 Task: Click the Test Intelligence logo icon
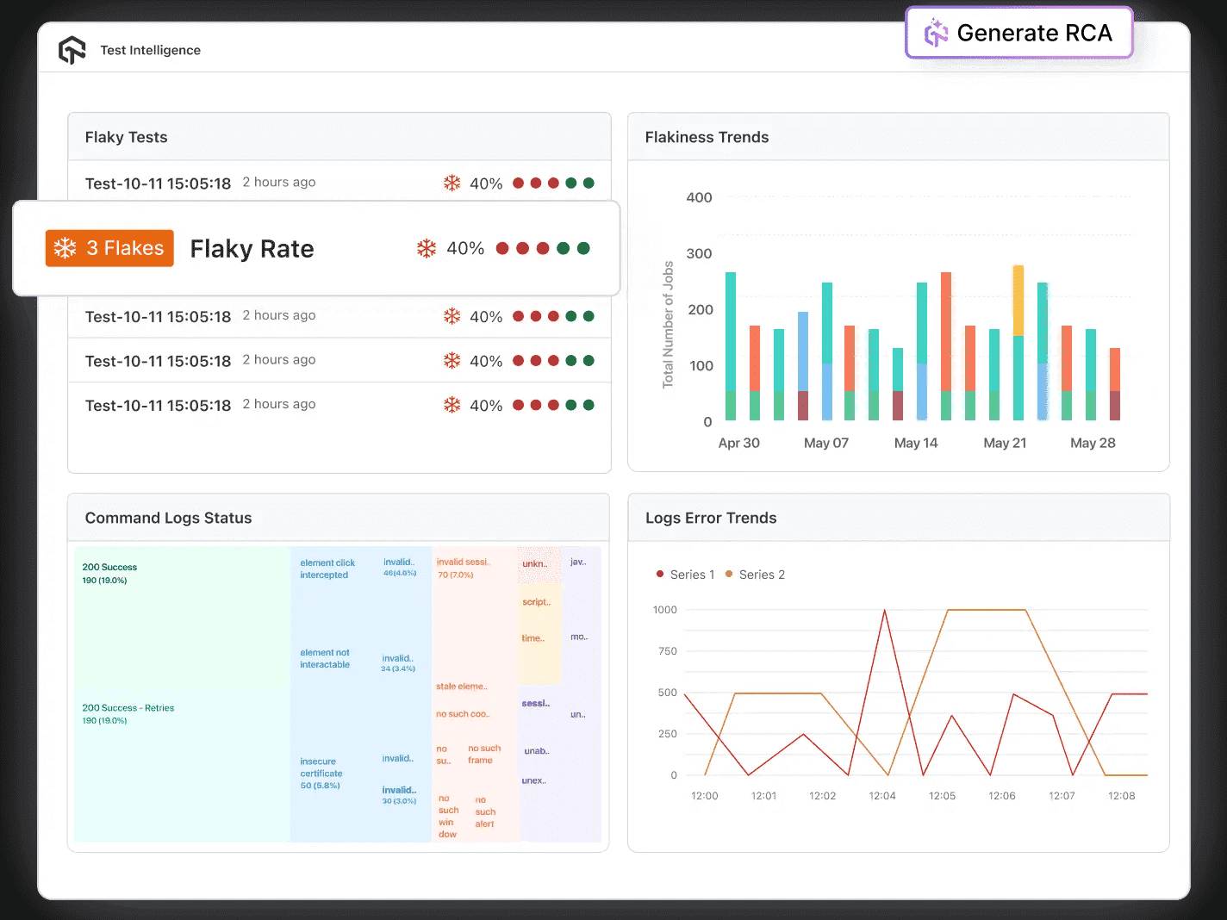(x=72, y=49)
